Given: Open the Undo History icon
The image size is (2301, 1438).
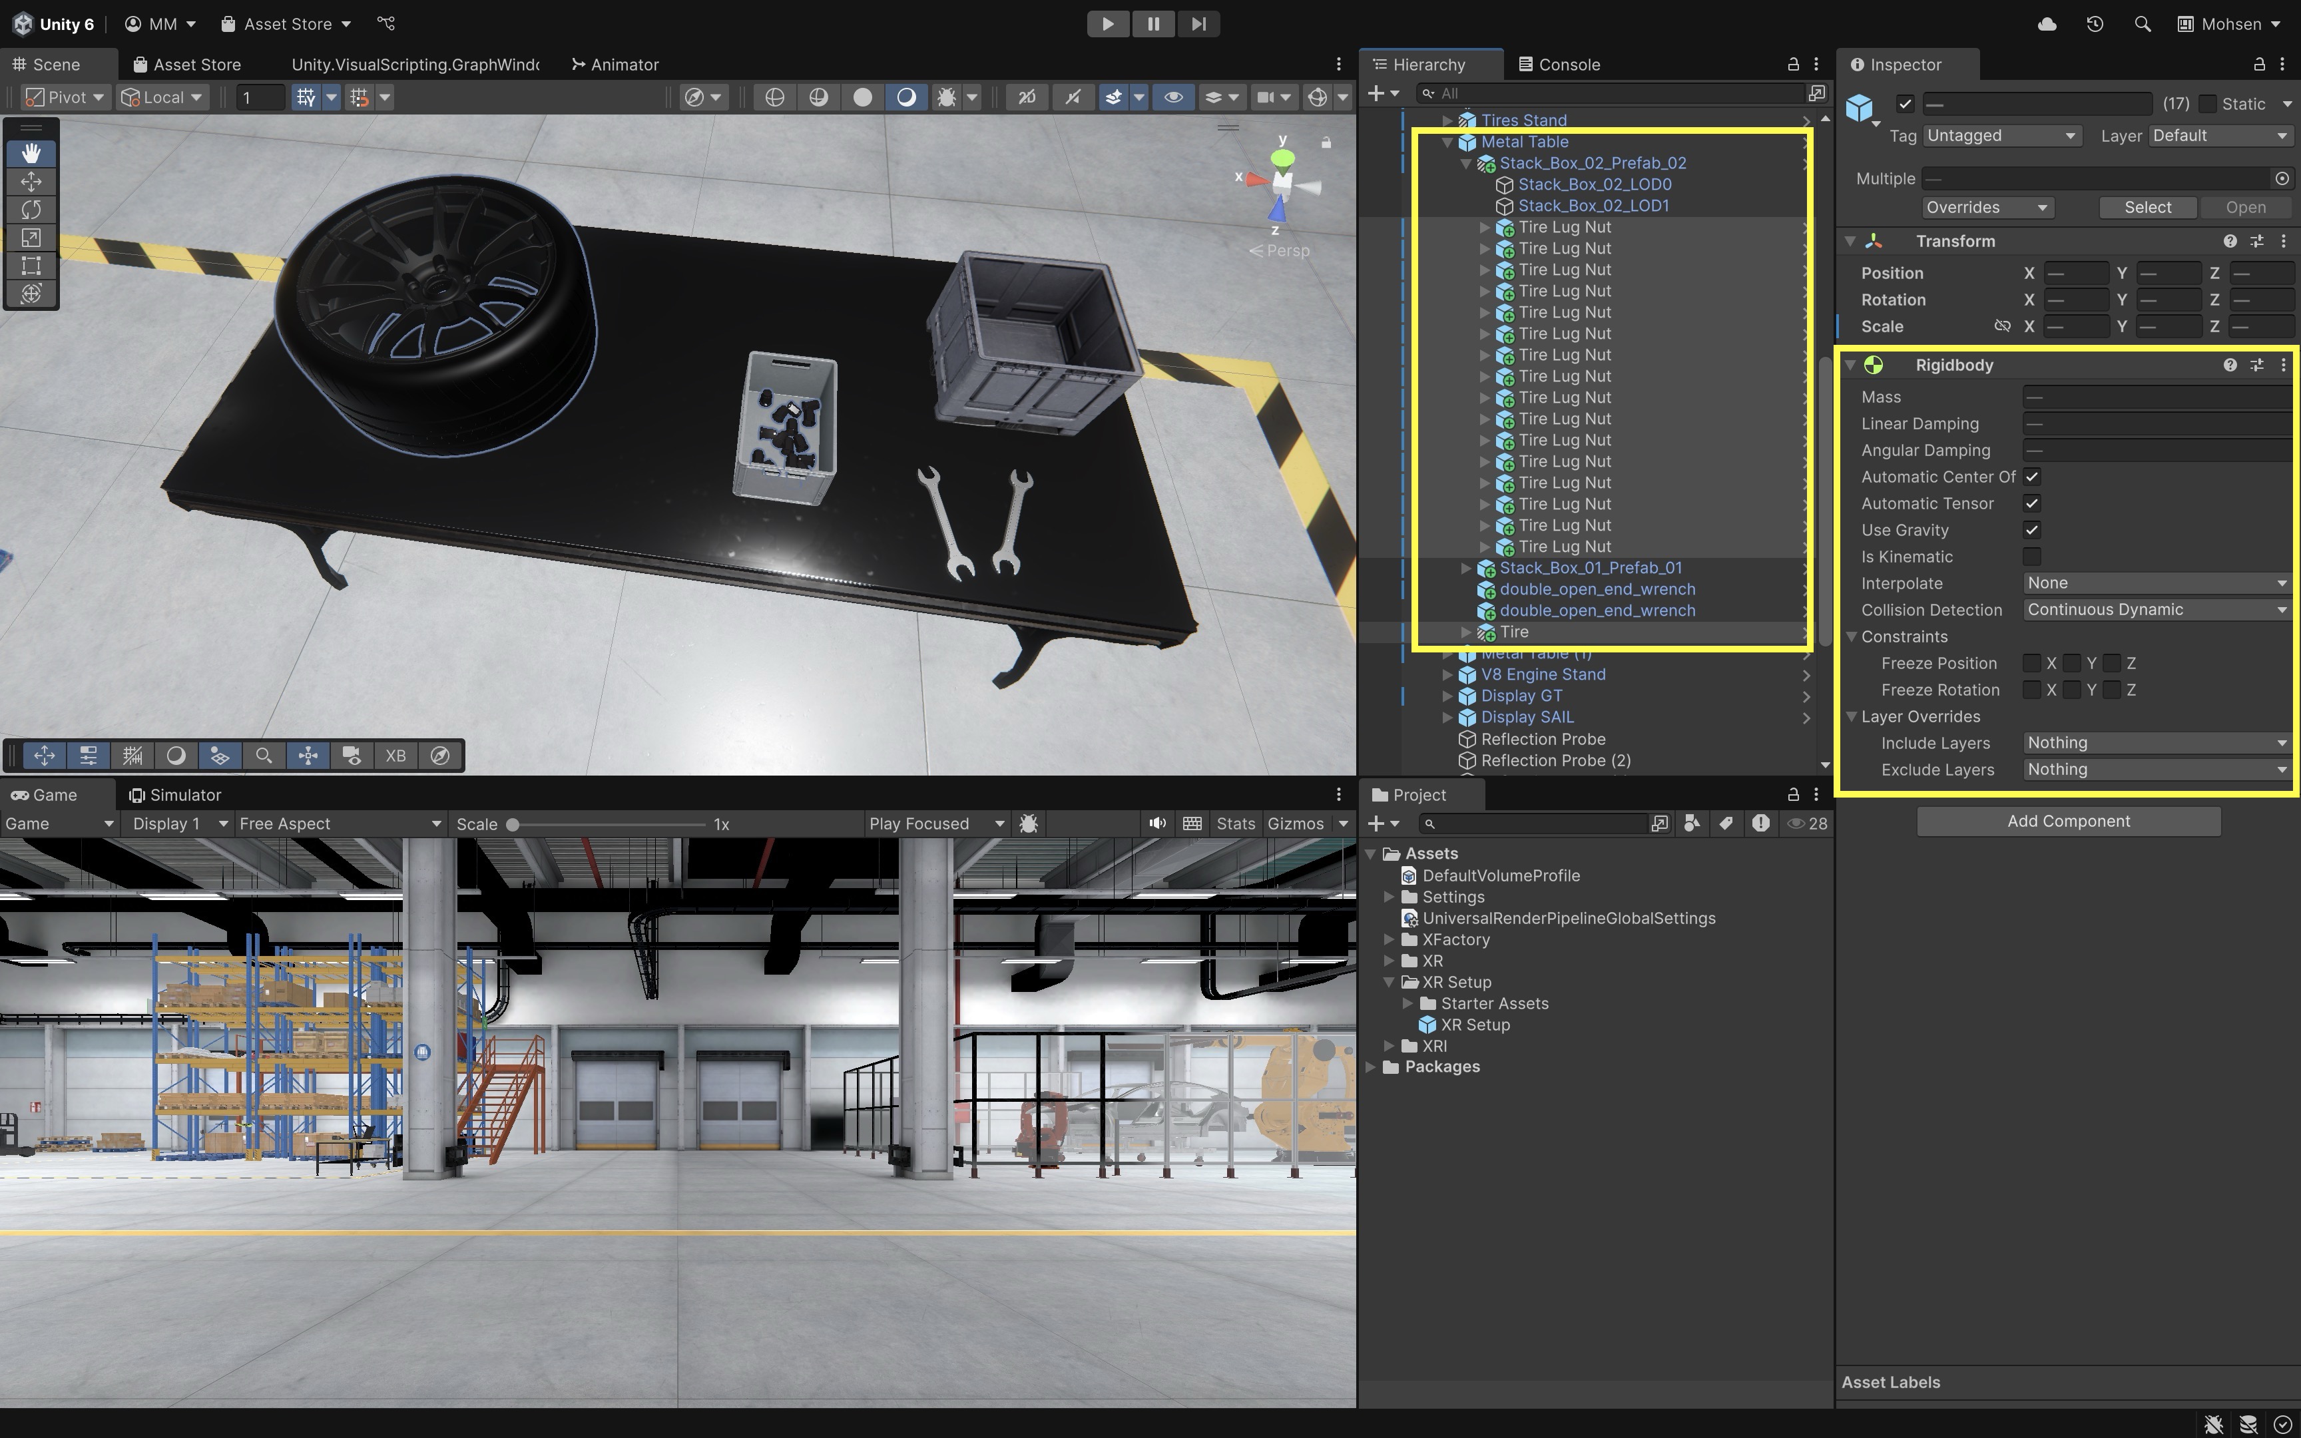Looking at the screenshot, I should click(x=2095, y=24).
